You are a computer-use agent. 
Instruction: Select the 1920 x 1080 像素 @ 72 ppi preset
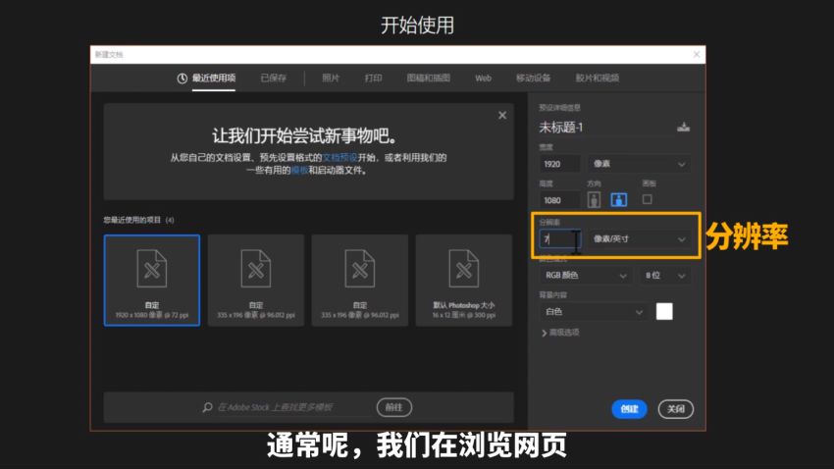[x=151, y=280]
